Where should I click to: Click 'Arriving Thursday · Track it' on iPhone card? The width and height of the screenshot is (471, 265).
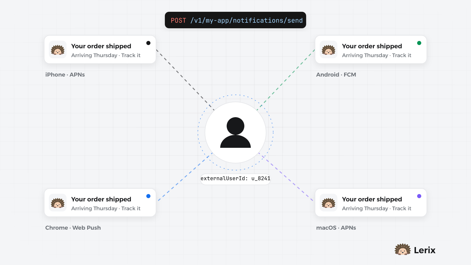106,55
